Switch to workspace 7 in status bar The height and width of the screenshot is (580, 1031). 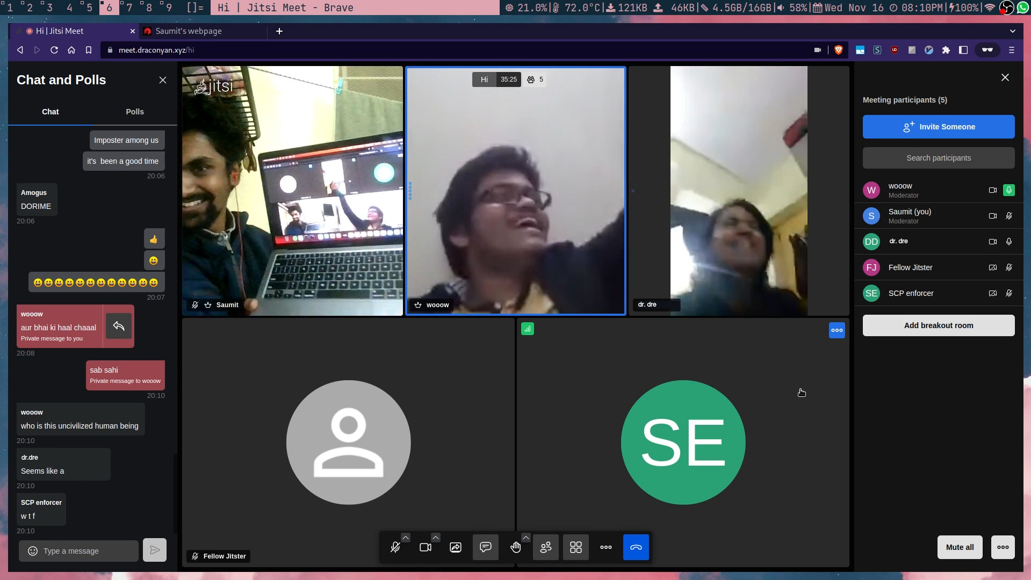(129, 8)
